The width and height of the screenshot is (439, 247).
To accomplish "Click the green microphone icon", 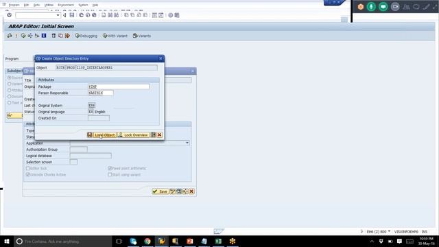I will (x=371, y=7).
